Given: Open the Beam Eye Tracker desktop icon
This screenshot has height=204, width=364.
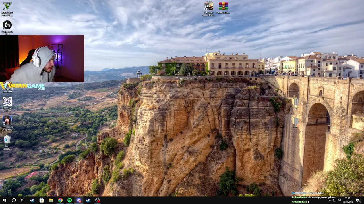Looking at the screenshot, I should [x=7, y=104].
